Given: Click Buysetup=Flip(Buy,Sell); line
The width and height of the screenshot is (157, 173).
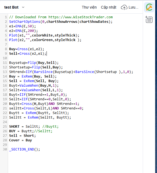Looking at the screenshot, I should (34, 63).
